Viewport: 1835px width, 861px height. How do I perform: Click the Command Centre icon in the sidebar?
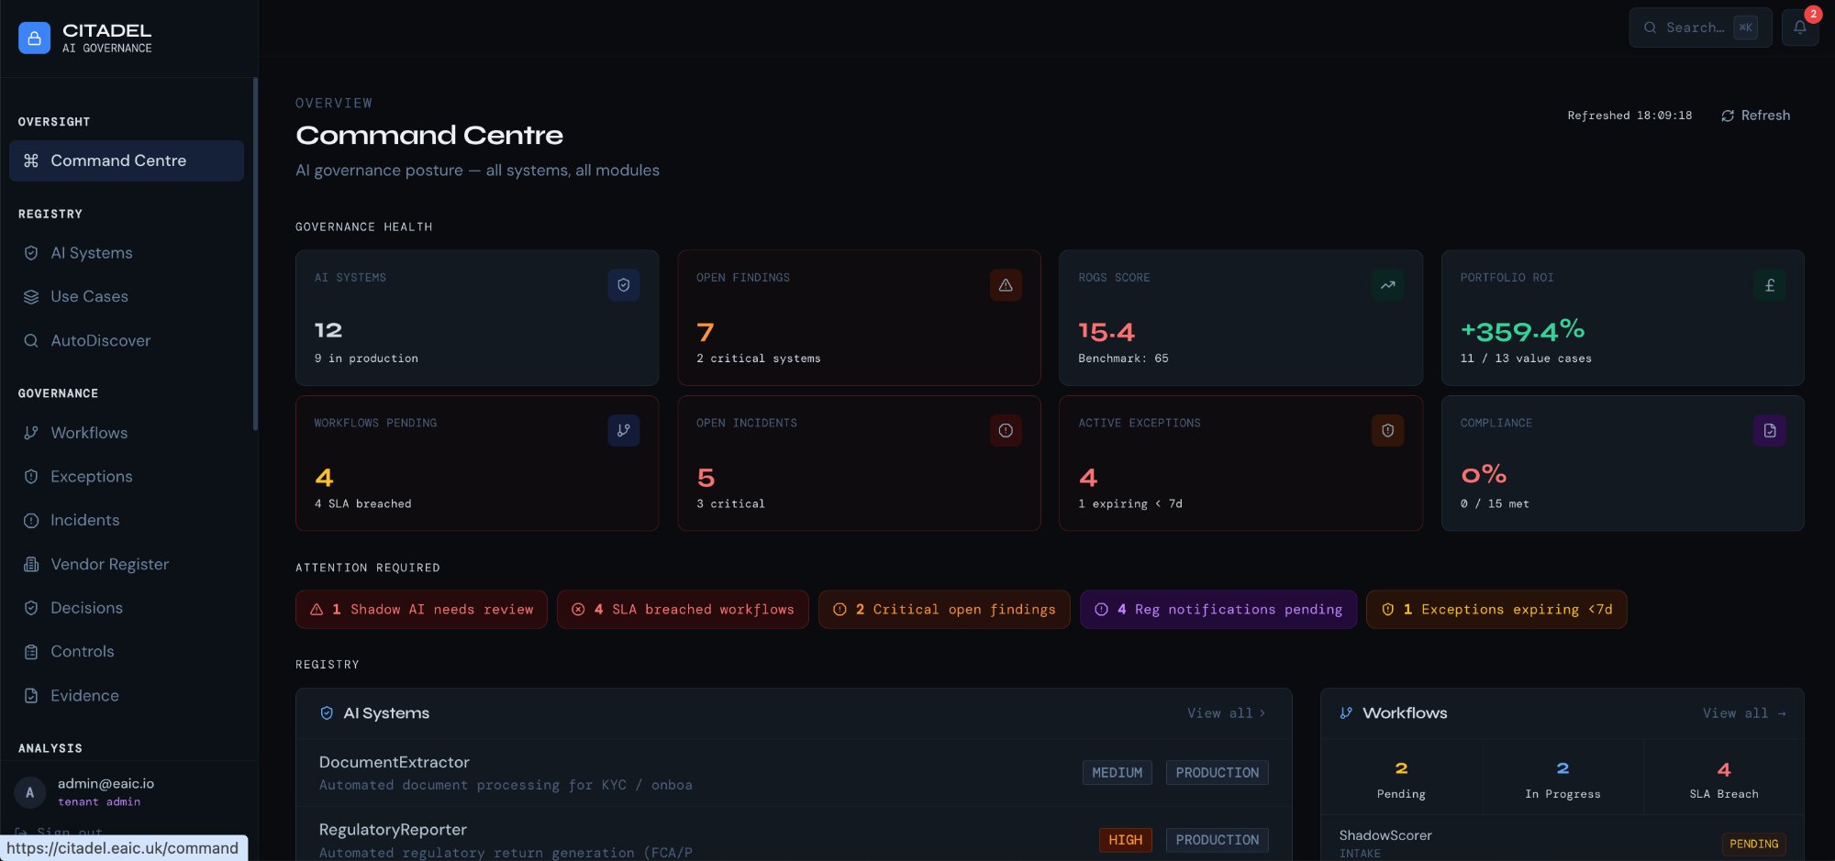click(32, 160)
